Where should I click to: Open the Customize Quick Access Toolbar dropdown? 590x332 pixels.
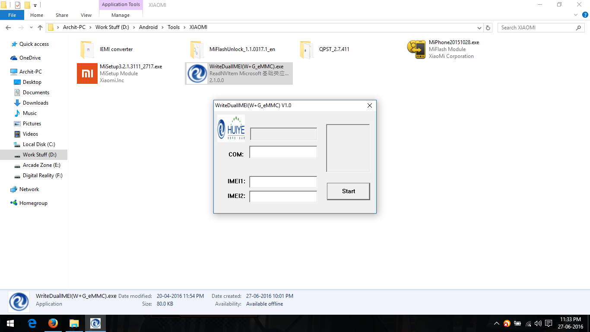click(35, 5)
